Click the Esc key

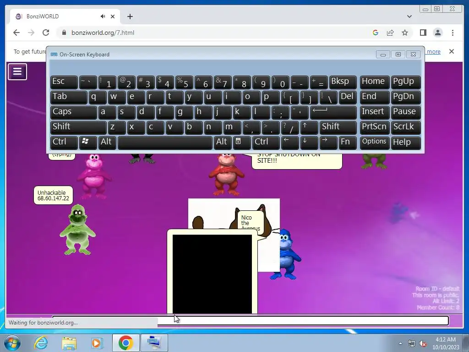tap(64, 82)
